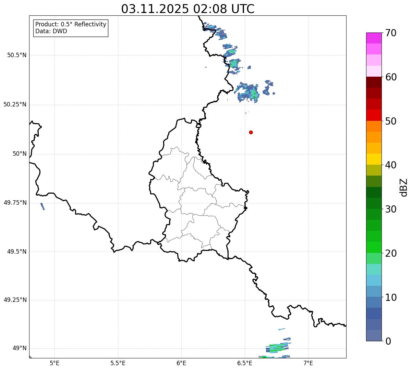Click the red station marker dot
Screen dimensions: 412x370
251,132
